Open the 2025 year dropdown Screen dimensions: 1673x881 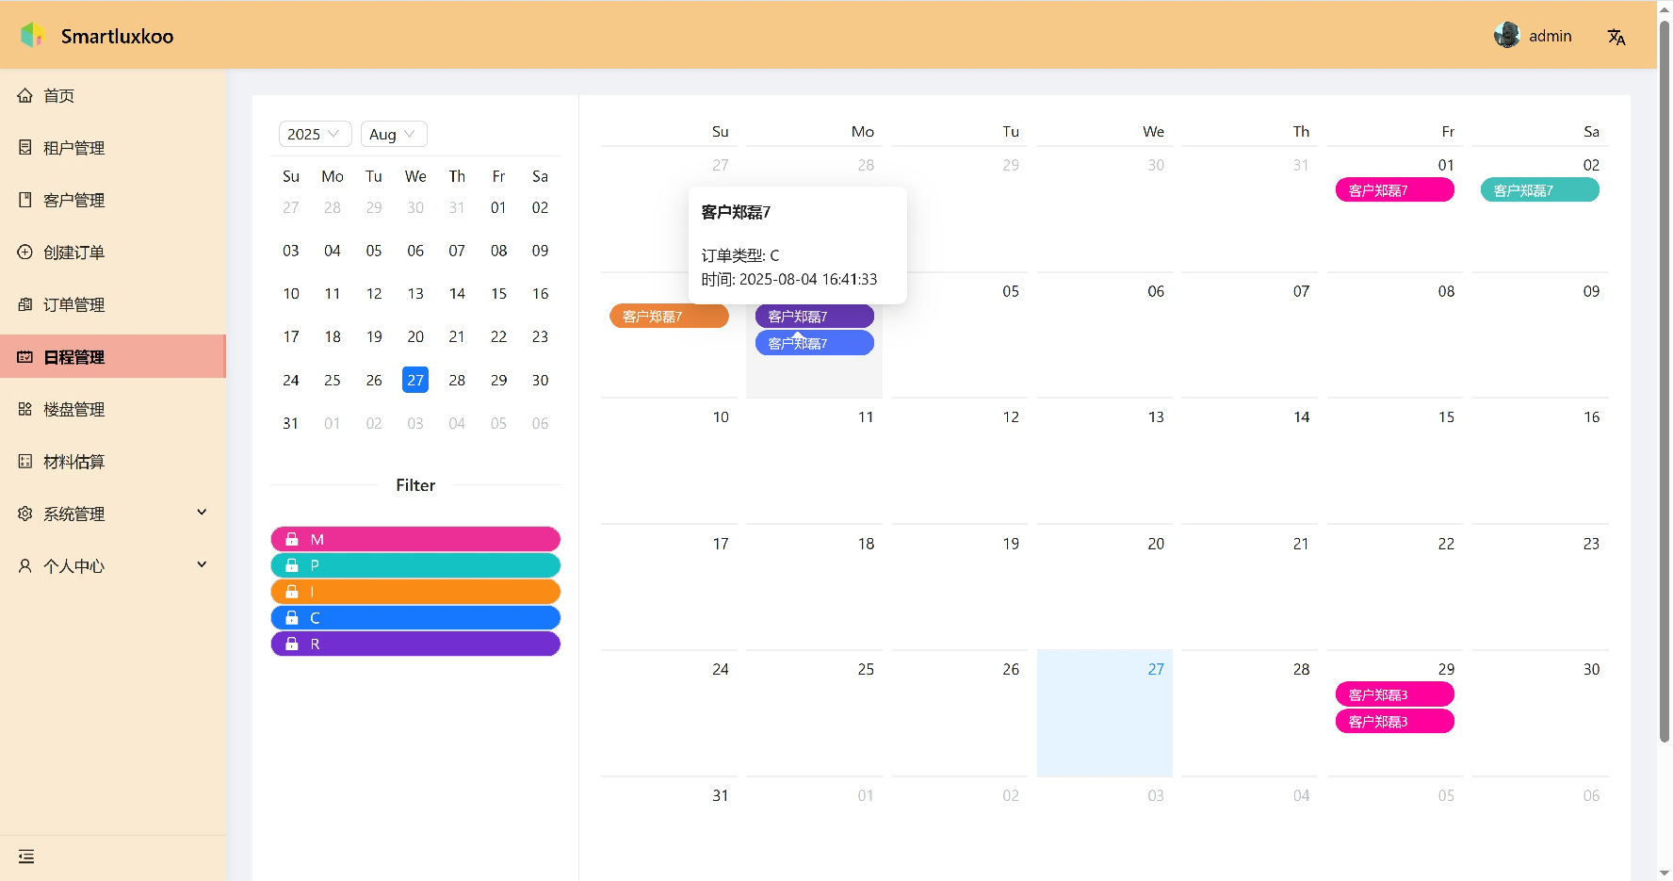(315, 134)
